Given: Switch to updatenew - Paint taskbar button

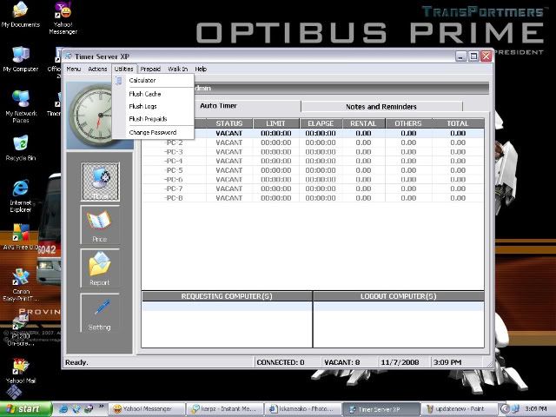Looking at the screenshot, I should point(460,409).
